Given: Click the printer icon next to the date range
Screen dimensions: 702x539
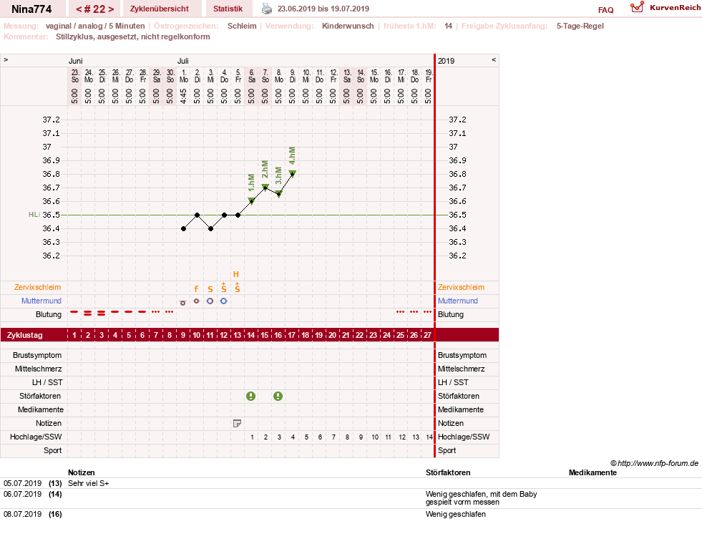Looking at the screenshot, I should [267, 9].
